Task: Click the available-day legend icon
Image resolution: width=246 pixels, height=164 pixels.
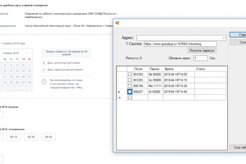Action: coord(44,63)
